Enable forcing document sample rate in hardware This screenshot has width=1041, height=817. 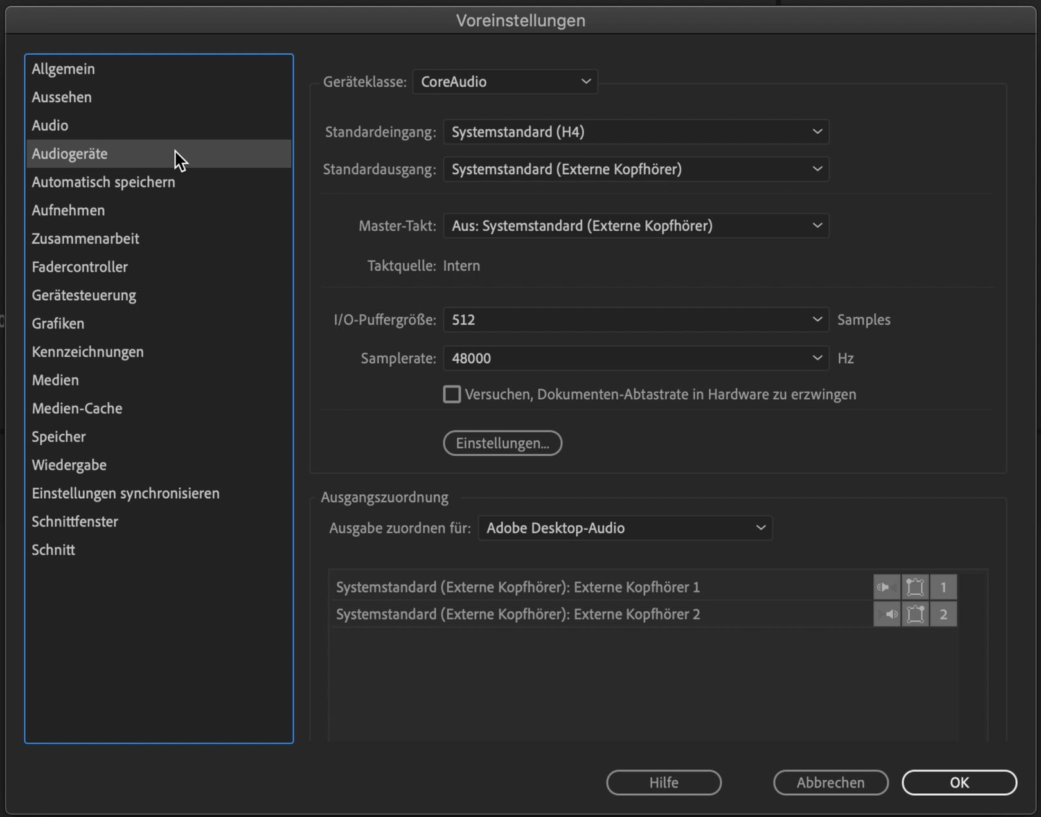(452, 394)
